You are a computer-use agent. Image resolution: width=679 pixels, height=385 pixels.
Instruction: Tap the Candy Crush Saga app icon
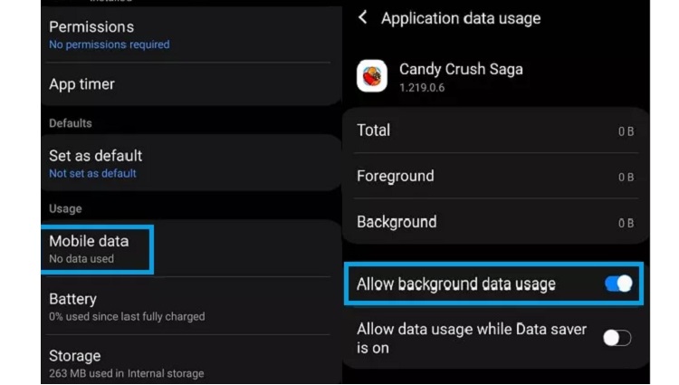(372, 76)
